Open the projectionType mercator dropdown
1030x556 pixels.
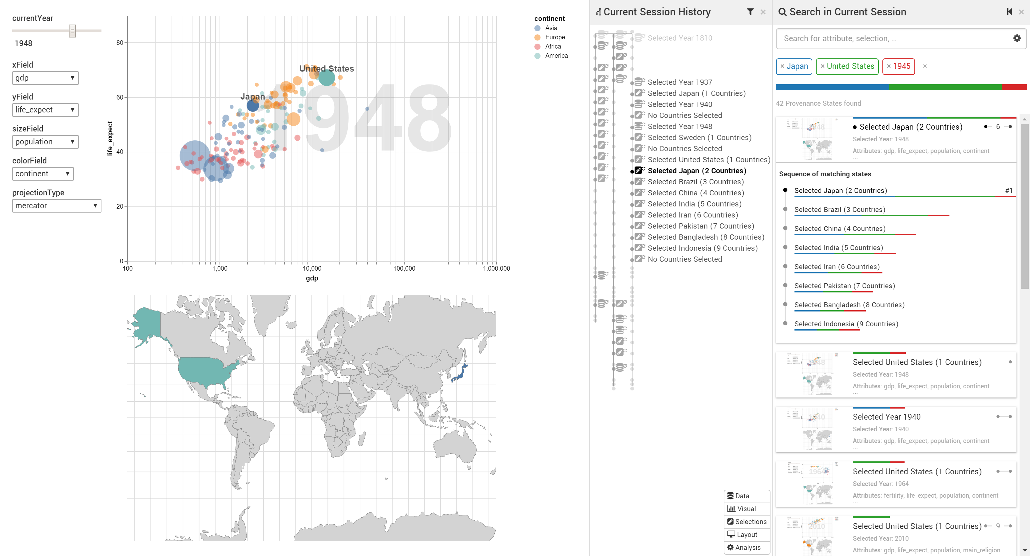pos(56,206)
